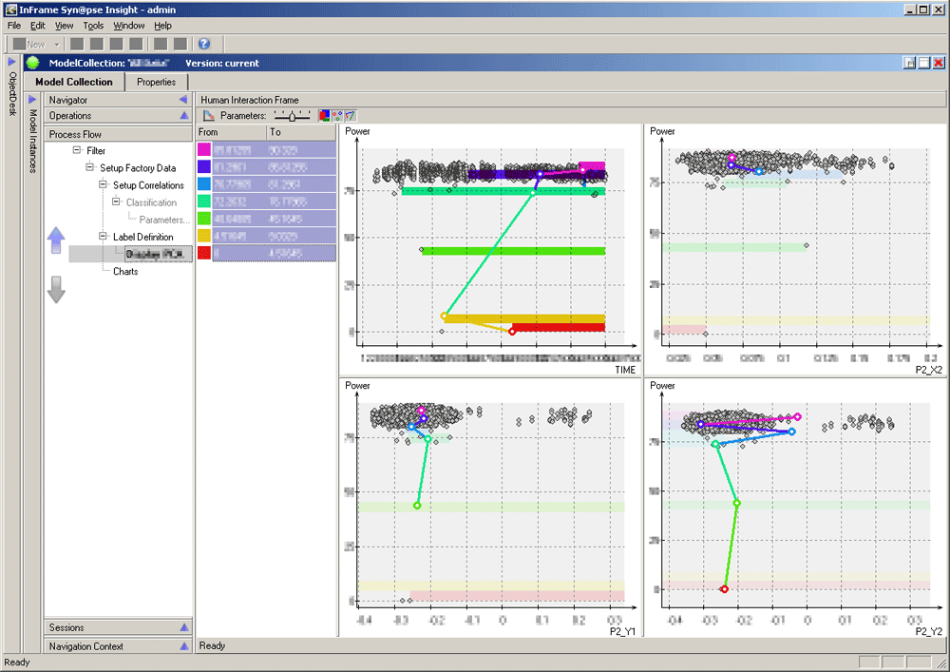Click the red-blue-green color blocks icon
This screenshot has height=672, width=950.
(324, 116)
